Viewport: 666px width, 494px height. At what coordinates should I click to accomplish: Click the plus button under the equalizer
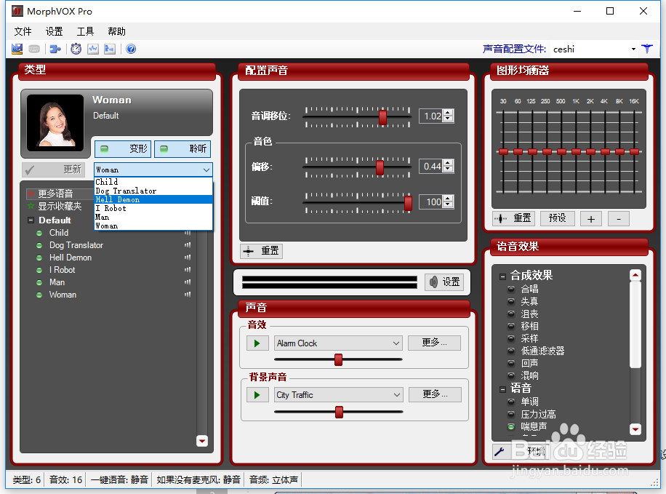[x=591, y=219]
